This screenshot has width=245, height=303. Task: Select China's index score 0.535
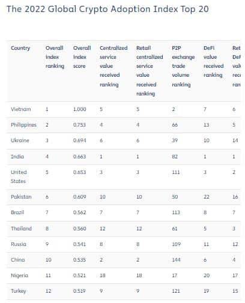(x=79, y=260)
